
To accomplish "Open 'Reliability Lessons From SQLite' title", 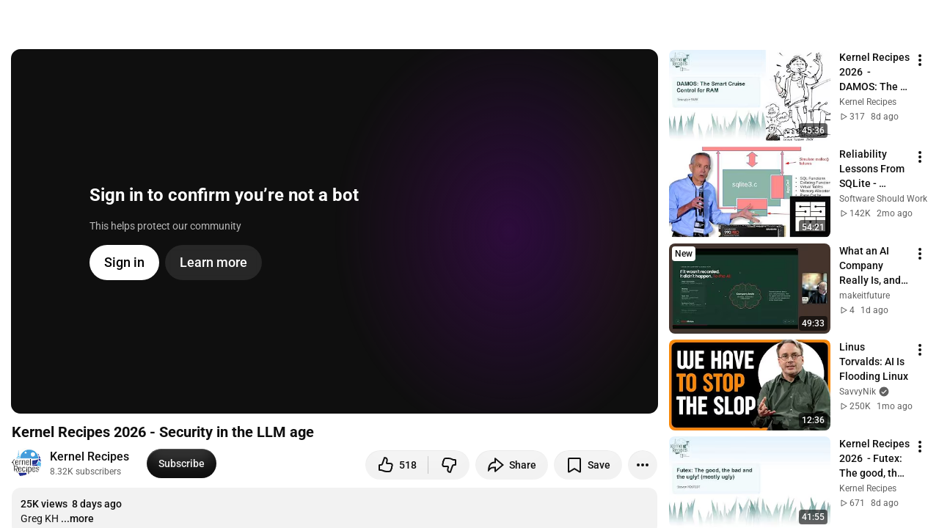I will (x=874, y=169).
